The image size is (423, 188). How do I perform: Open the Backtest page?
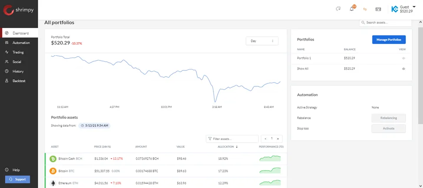(x=19, y=81)
